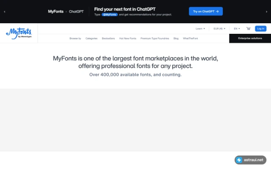Image resolution: width=271 pixels, height=169 pixels.
Task: Click the MyFonts wordmark in banner
Action: 55,11
